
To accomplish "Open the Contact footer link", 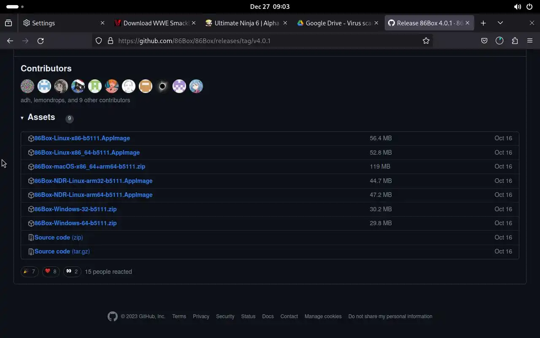I will click(289, 316).
